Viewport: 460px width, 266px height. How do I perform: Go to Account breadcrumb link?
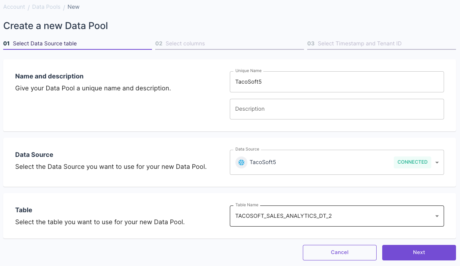tap(14, 7)
